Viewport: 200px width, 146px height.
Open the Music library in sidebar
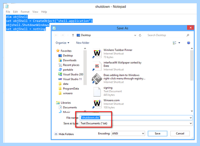pos(64,112)
